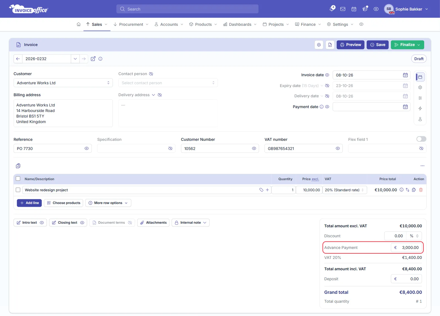Click the eye icon after Settings menu
Image resolution: width=440 pixels, height=316 pixels.
click(x=361, y=24)
